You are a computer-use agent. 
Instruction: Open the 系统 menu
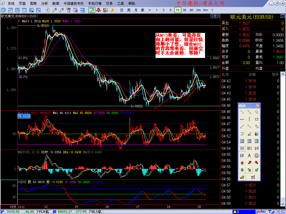11,3
